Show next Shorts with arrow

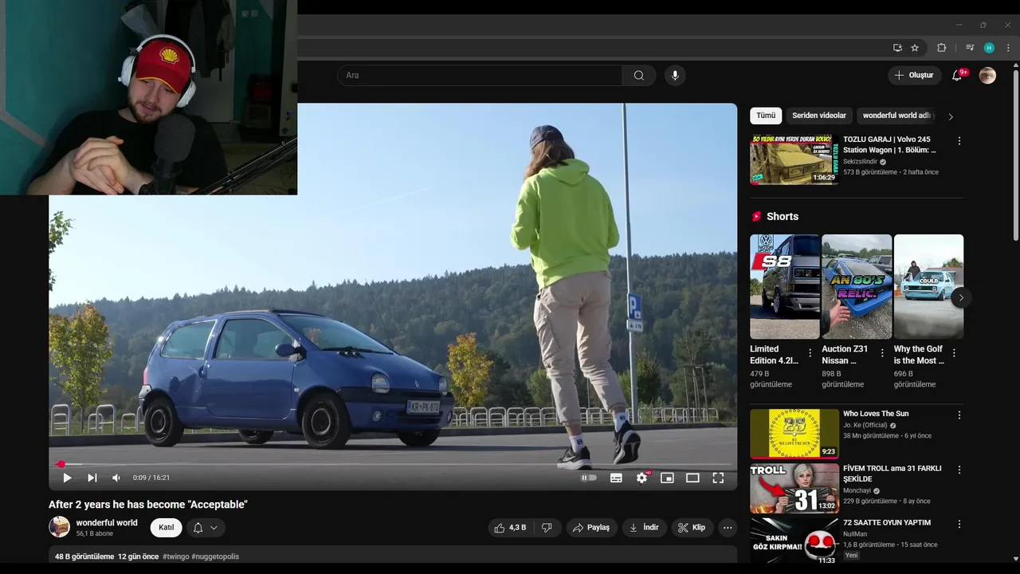pos(960,297)
